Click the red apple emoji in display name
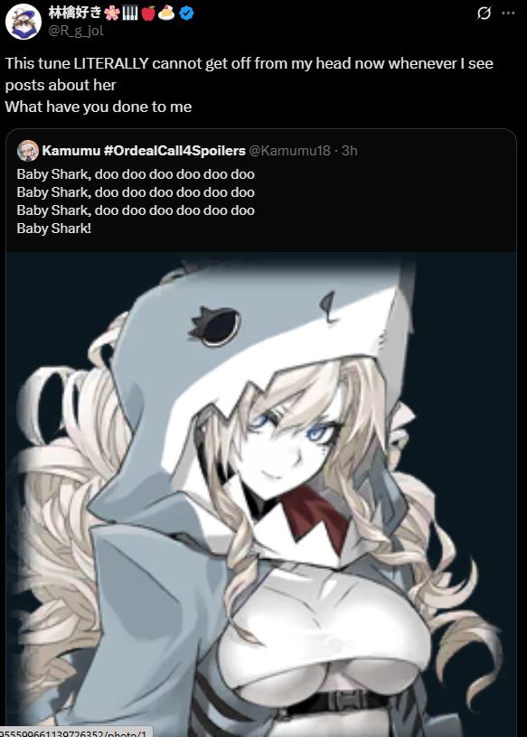527x737 pixels. point(148,14)
